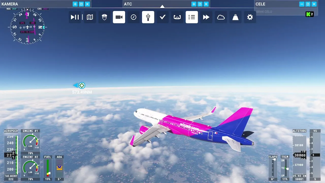Open the AI pilot assistance panel

[104, 17]
